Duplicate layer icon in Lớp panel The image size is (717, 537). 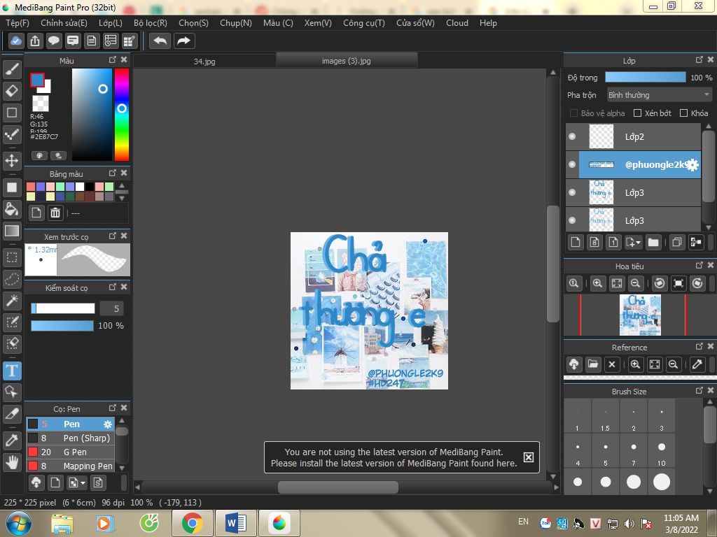(677, 242)
